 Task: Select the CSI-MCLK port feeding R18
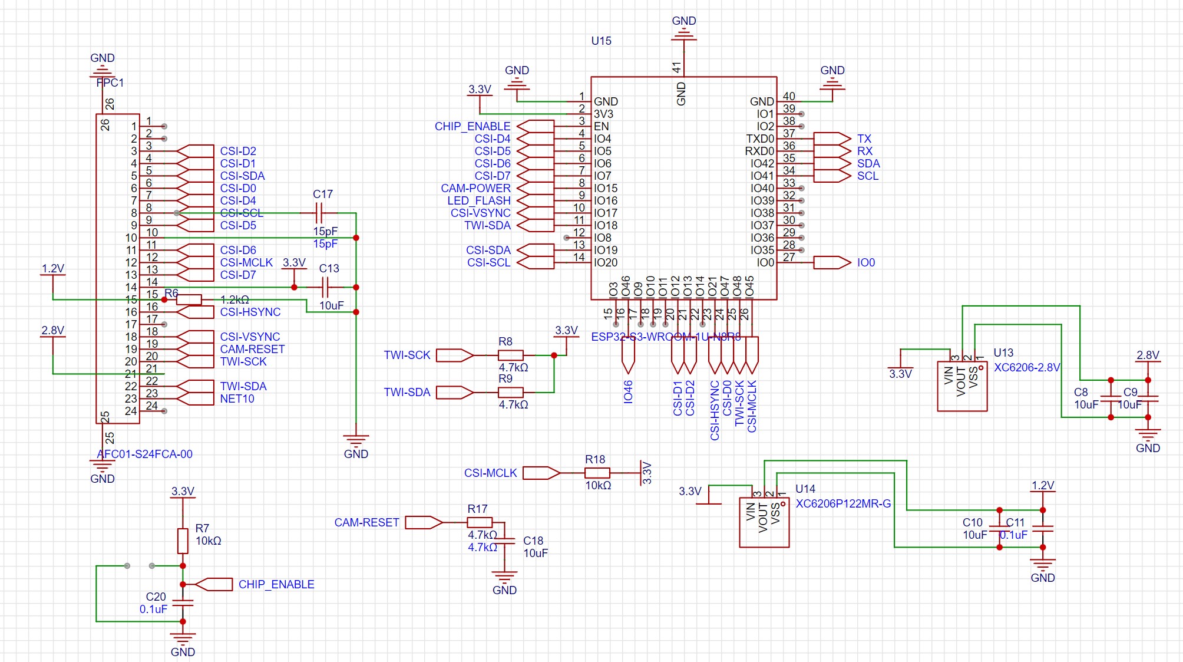click(541, 473)
